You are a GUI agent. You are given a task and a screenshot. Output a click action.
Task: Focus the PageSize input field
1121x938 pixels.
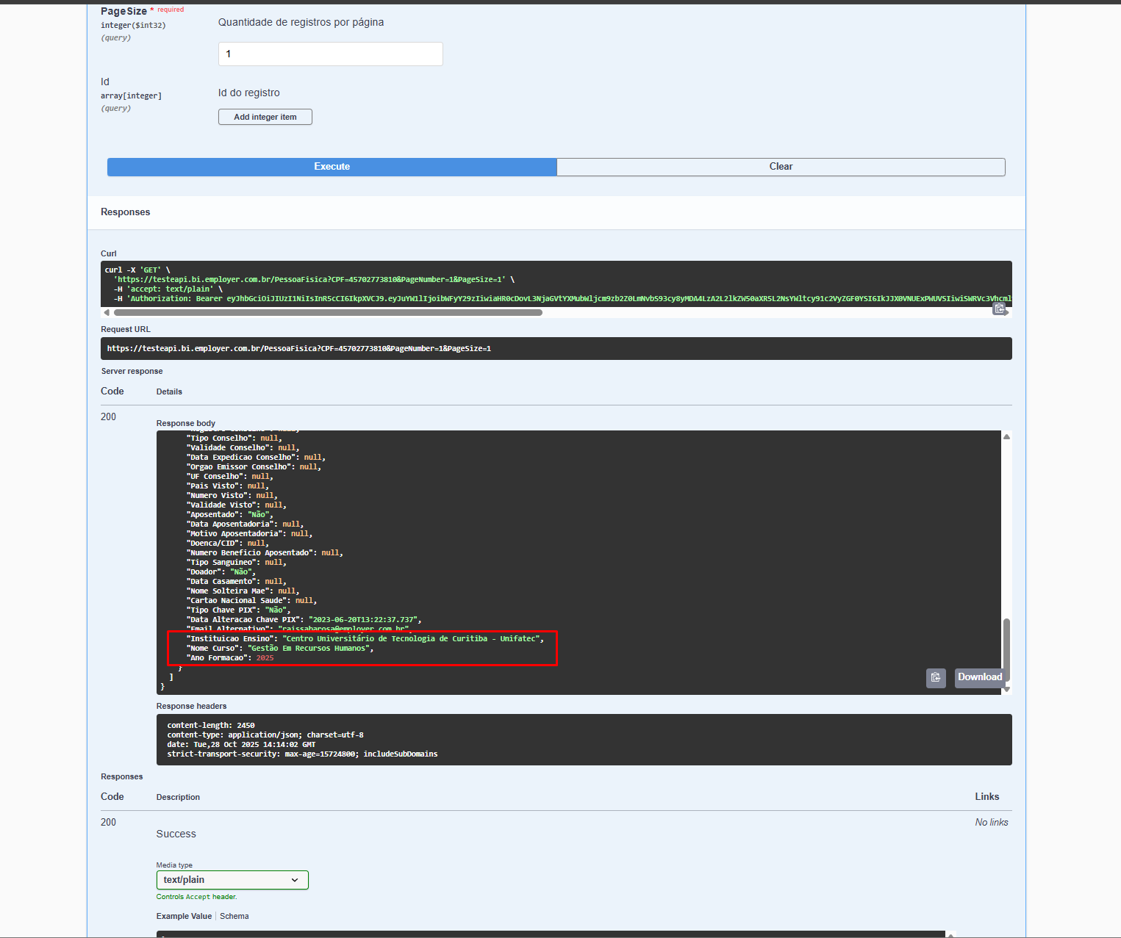pyautogui.click(x=331, y=54)
